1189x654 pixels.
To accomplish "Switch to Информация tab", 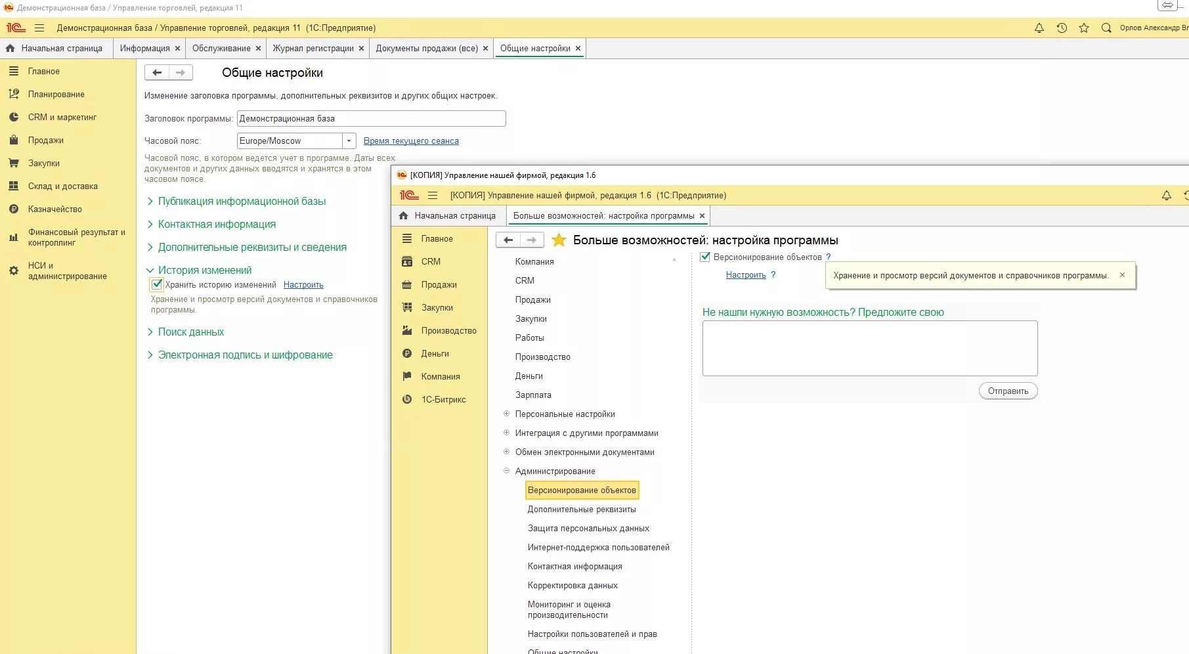I will 144,49.
